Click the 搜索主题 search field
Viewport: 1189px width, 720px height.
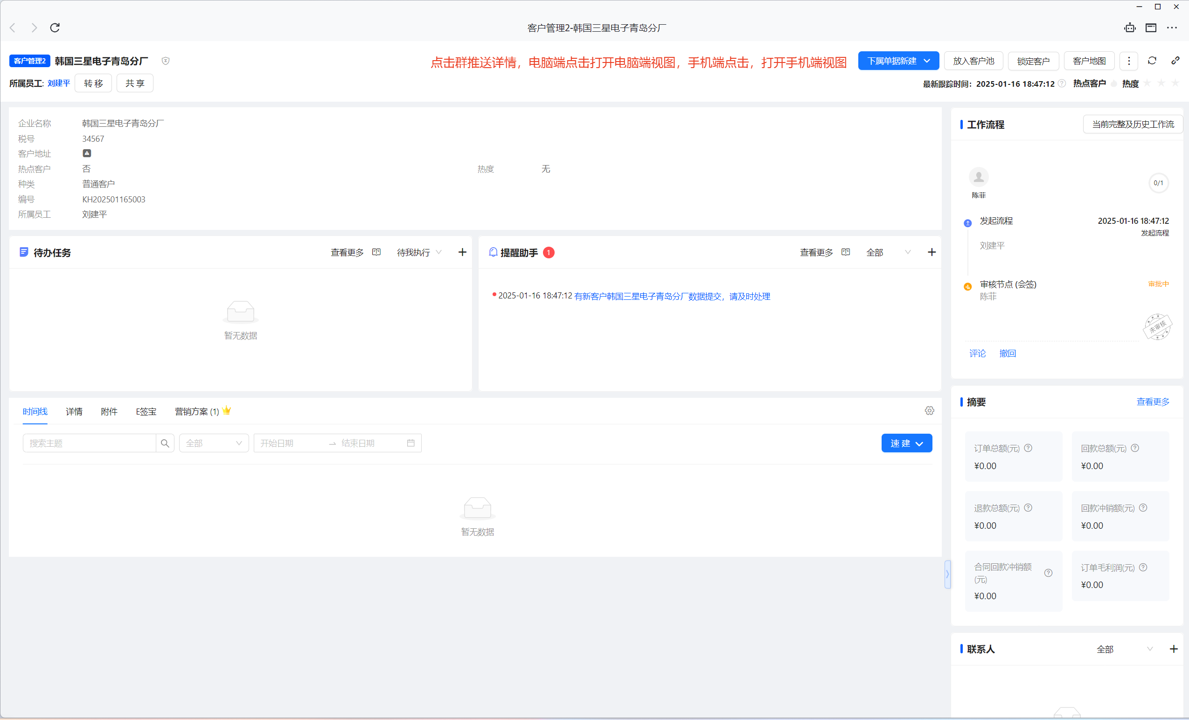(x=89, y=443)
